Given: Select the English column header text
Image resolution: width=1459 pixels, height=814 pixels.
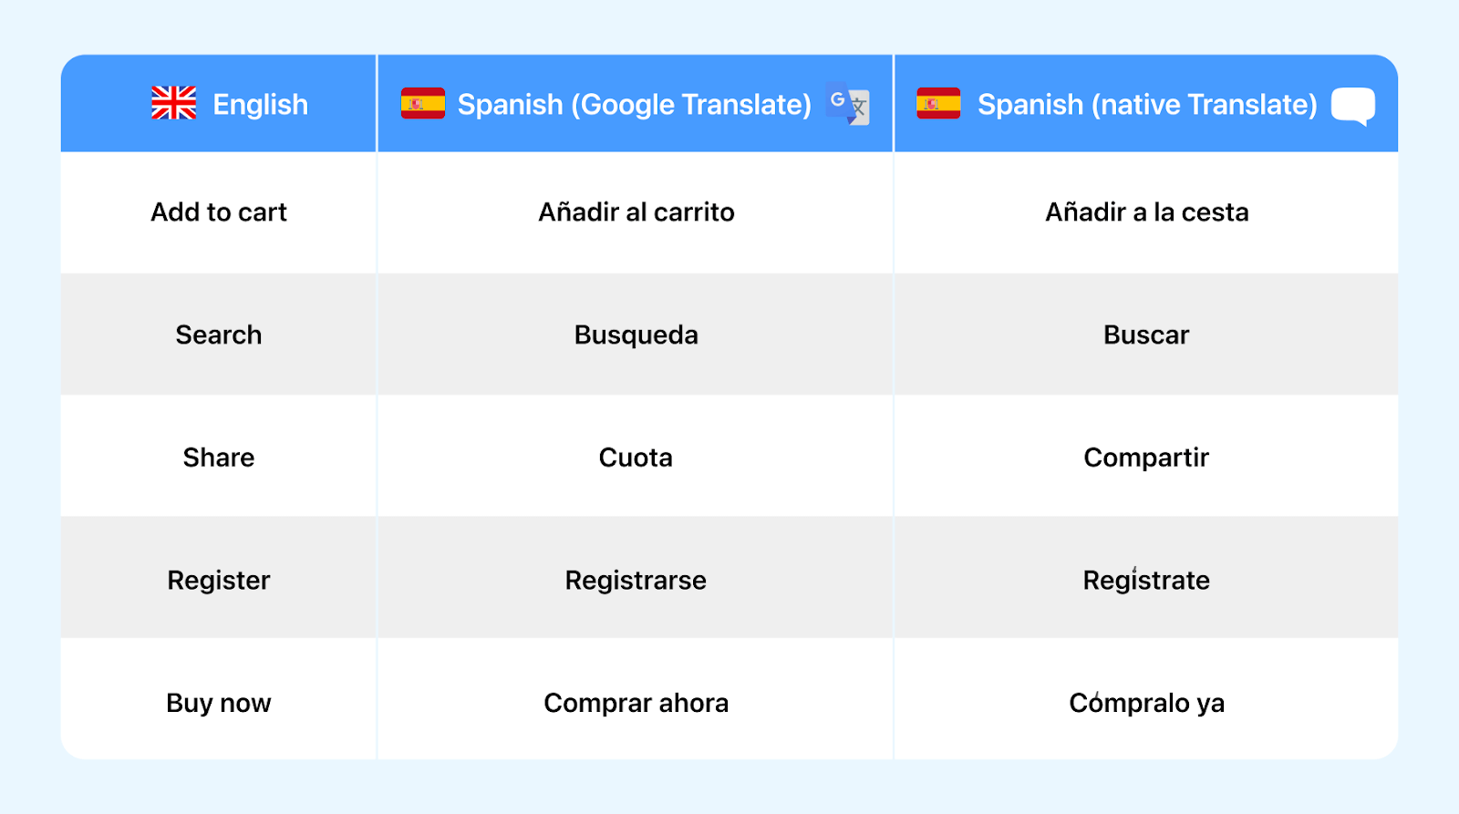Looking at the screenshot, I should [x=260, y=105].
